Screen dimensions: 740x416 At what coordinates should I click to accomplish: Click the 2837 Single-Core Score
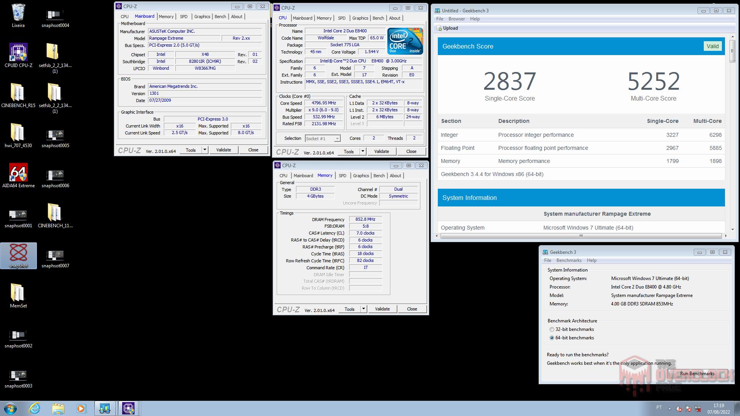tap(510, 81)
